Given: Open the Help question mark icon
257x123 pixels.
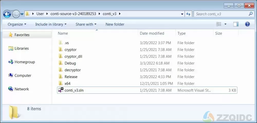Looking at the screenshot, I should point(247,24).
